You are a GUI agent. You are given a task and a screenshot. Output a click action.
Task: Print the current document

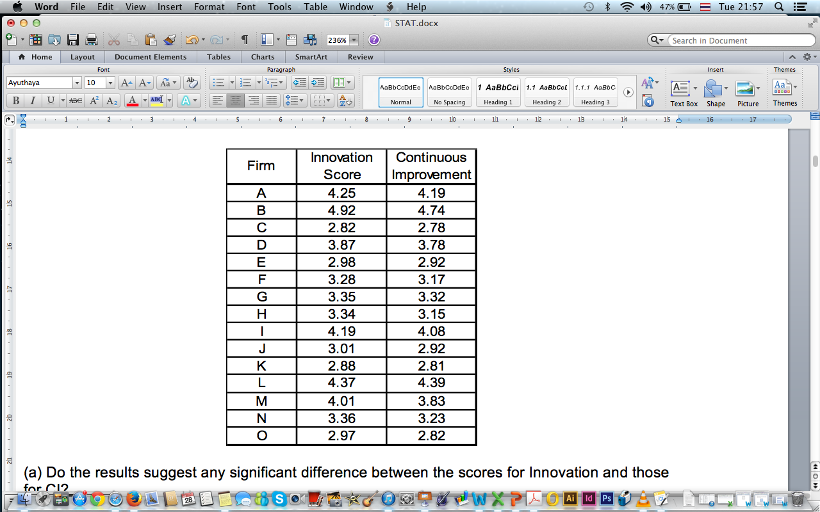[91, 40]
